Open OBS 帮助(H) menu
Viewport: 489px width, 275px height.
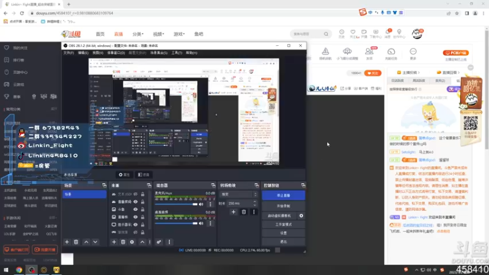tap(191, 53)
